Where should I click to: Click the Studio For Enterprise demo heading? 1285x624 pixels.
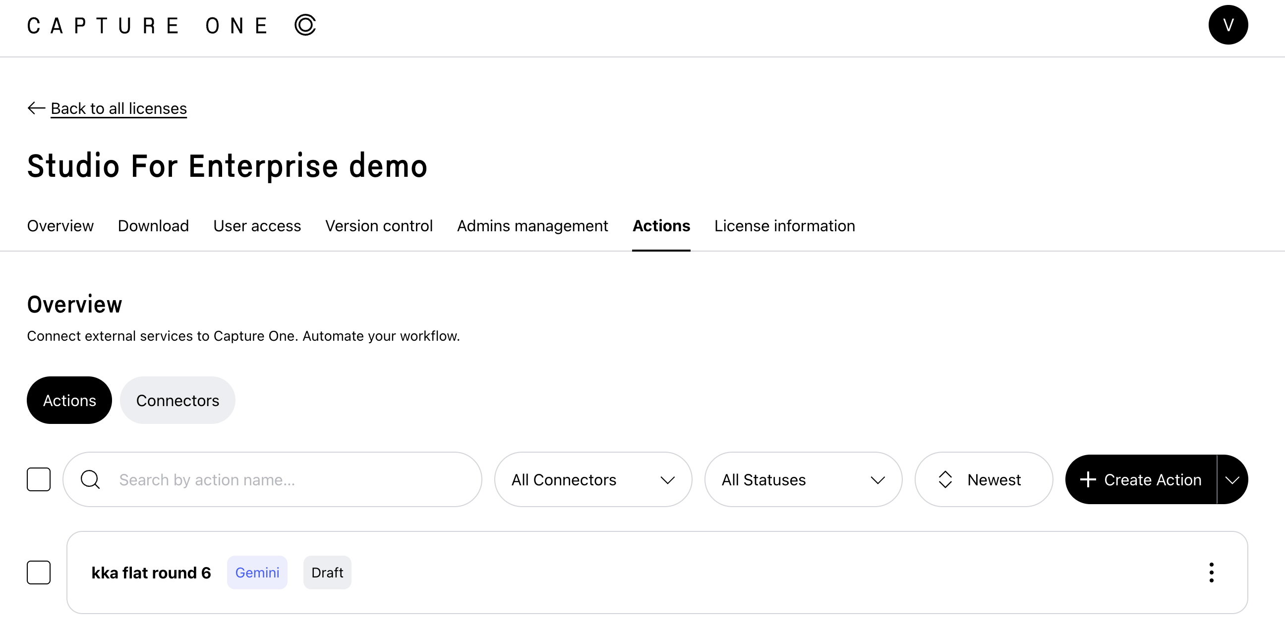pyautogui.click(x=227, y=165)
